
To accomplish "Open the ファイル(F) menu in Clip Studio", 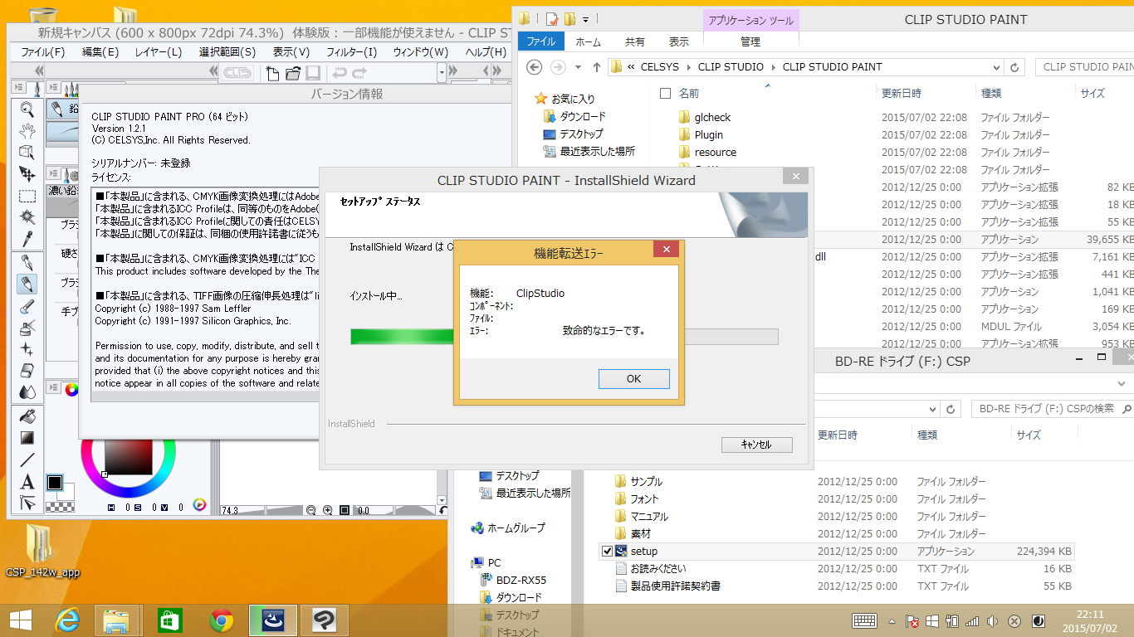I will click(43, 52).
